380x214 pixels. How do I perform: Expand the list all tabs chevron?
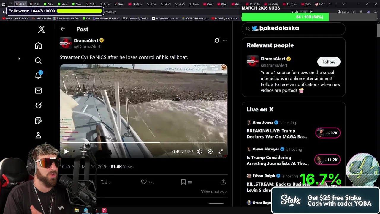(343, 4)
